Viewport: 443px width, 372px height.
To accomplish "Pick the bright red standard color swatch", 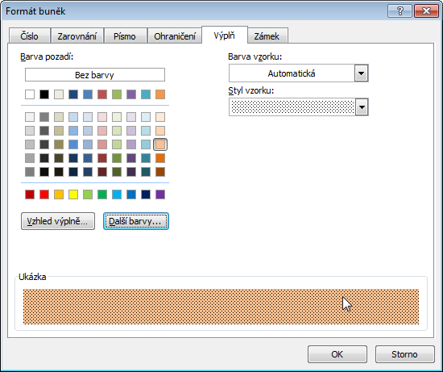I will (x=44, y=194).
